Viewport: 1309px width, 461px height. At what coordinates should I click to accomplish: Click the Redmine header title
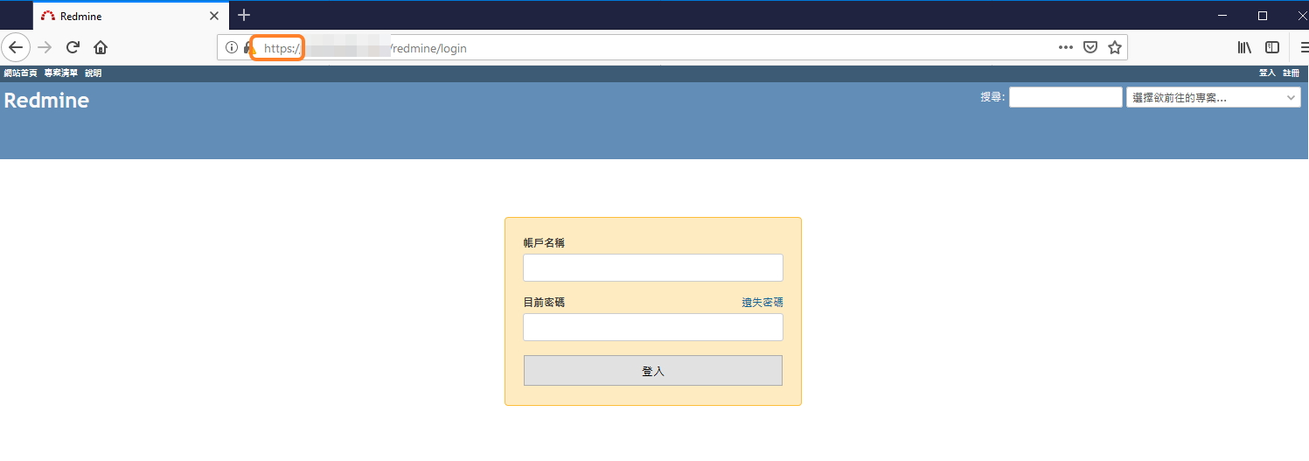pyautogui.click(x=46, y=101)
